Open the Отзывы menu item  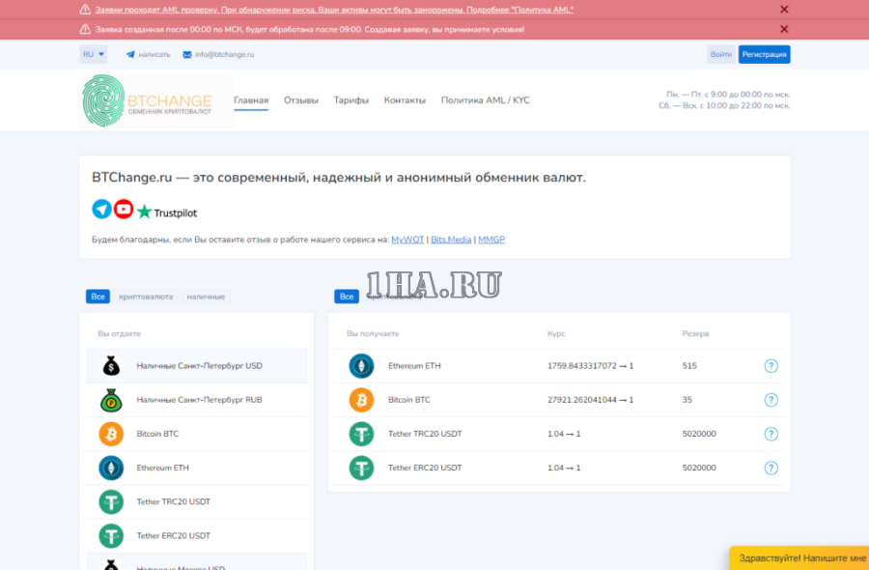click(x=300, y=100)
